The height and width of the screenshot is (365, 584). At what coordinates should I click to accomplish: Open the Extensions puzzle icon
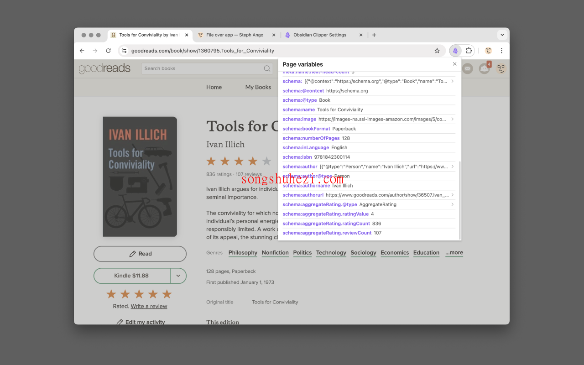coord(469,51)
